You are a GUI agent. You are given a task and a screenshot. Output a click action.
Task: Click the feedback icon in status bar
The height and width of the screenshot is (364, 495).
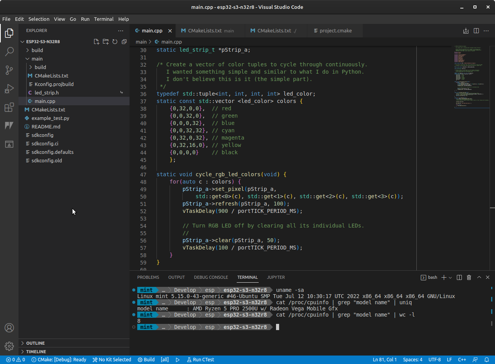(476, 359)
